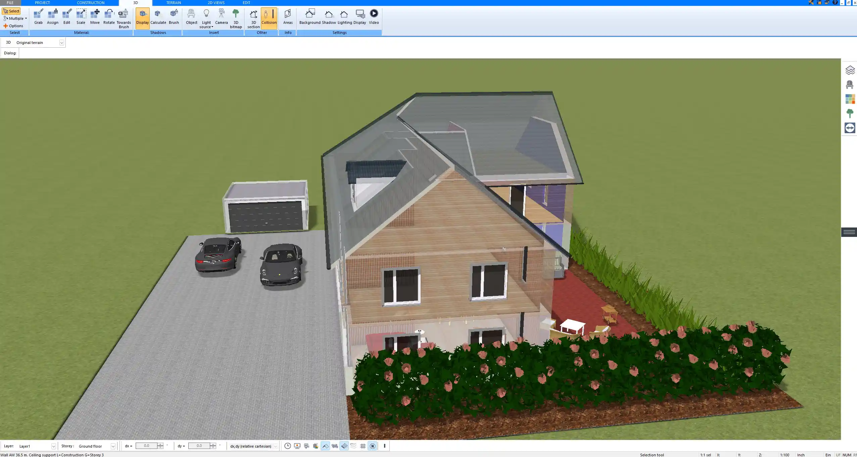Viewport: 857px width, 457px height.
Task: Click the Towards Brush tool
Action: [x=124, y=18]
